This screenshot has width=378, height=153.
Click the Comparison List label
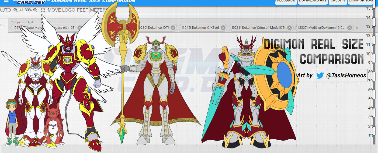[x=22, y=22]
